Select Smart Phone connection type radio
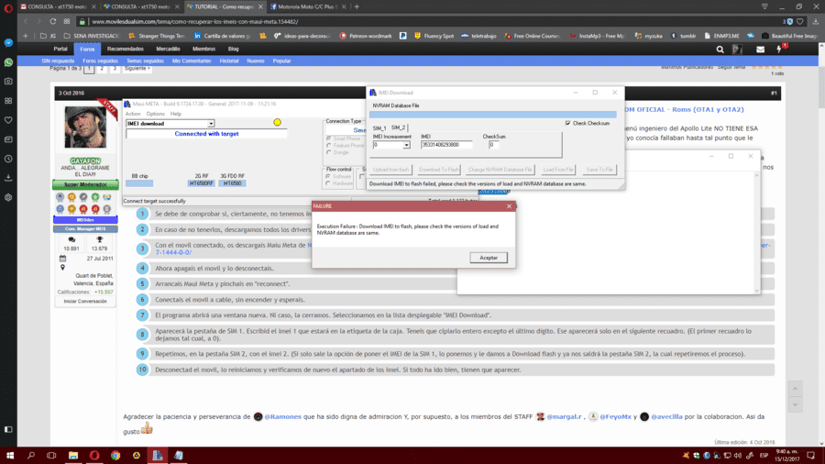This screenshot has height=464, width=825. [329, 138]
